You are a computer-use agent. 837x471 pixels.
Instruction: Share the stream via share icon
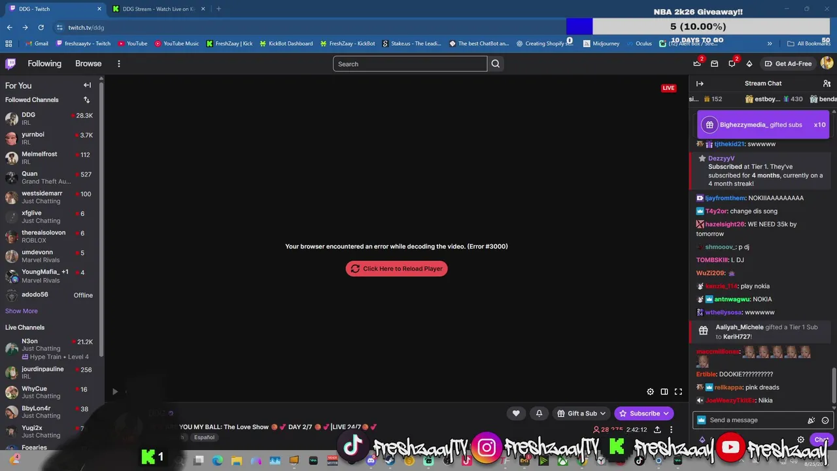(x=657, y=430)
